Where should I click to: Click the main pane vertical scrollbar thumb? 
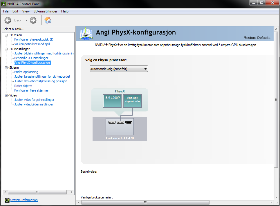276,99
